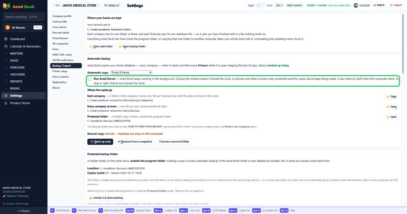Click the main page vertical scrollbar

[x=403, y=44]
